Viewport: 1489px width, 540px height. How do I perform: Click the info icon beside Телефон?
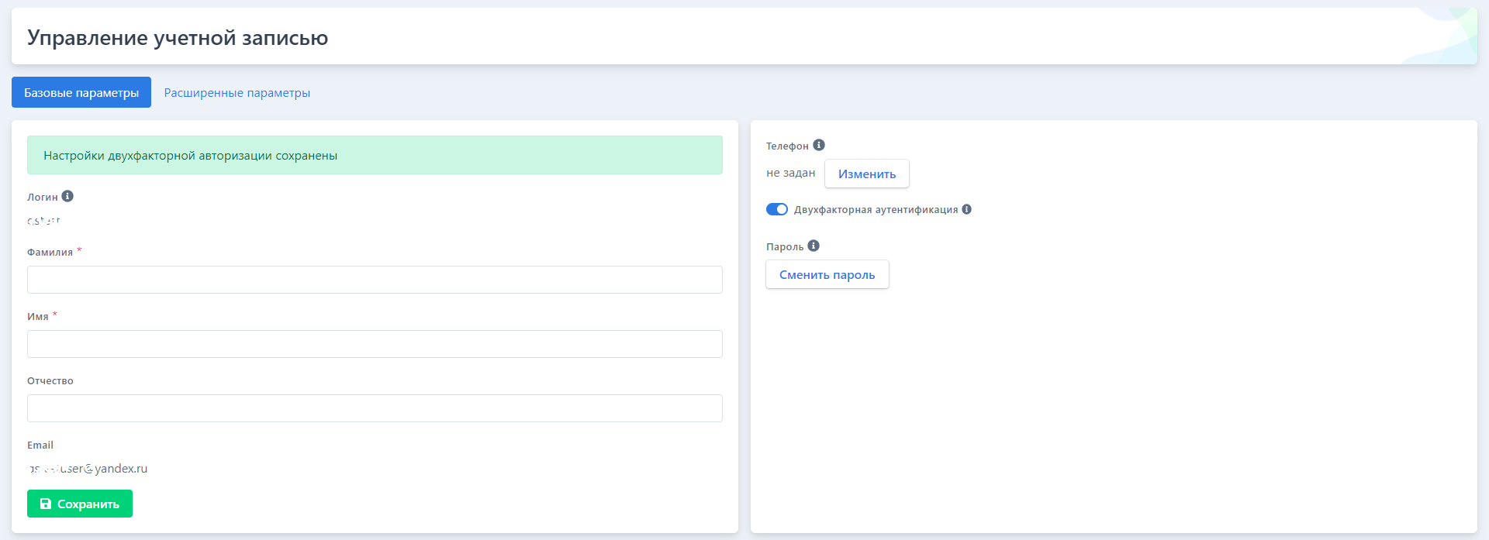pos(819,145)
